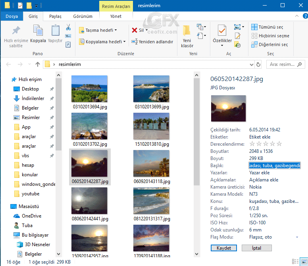
Task: Switch to the Giriş ribbon tab
Action: click(33, 16)
